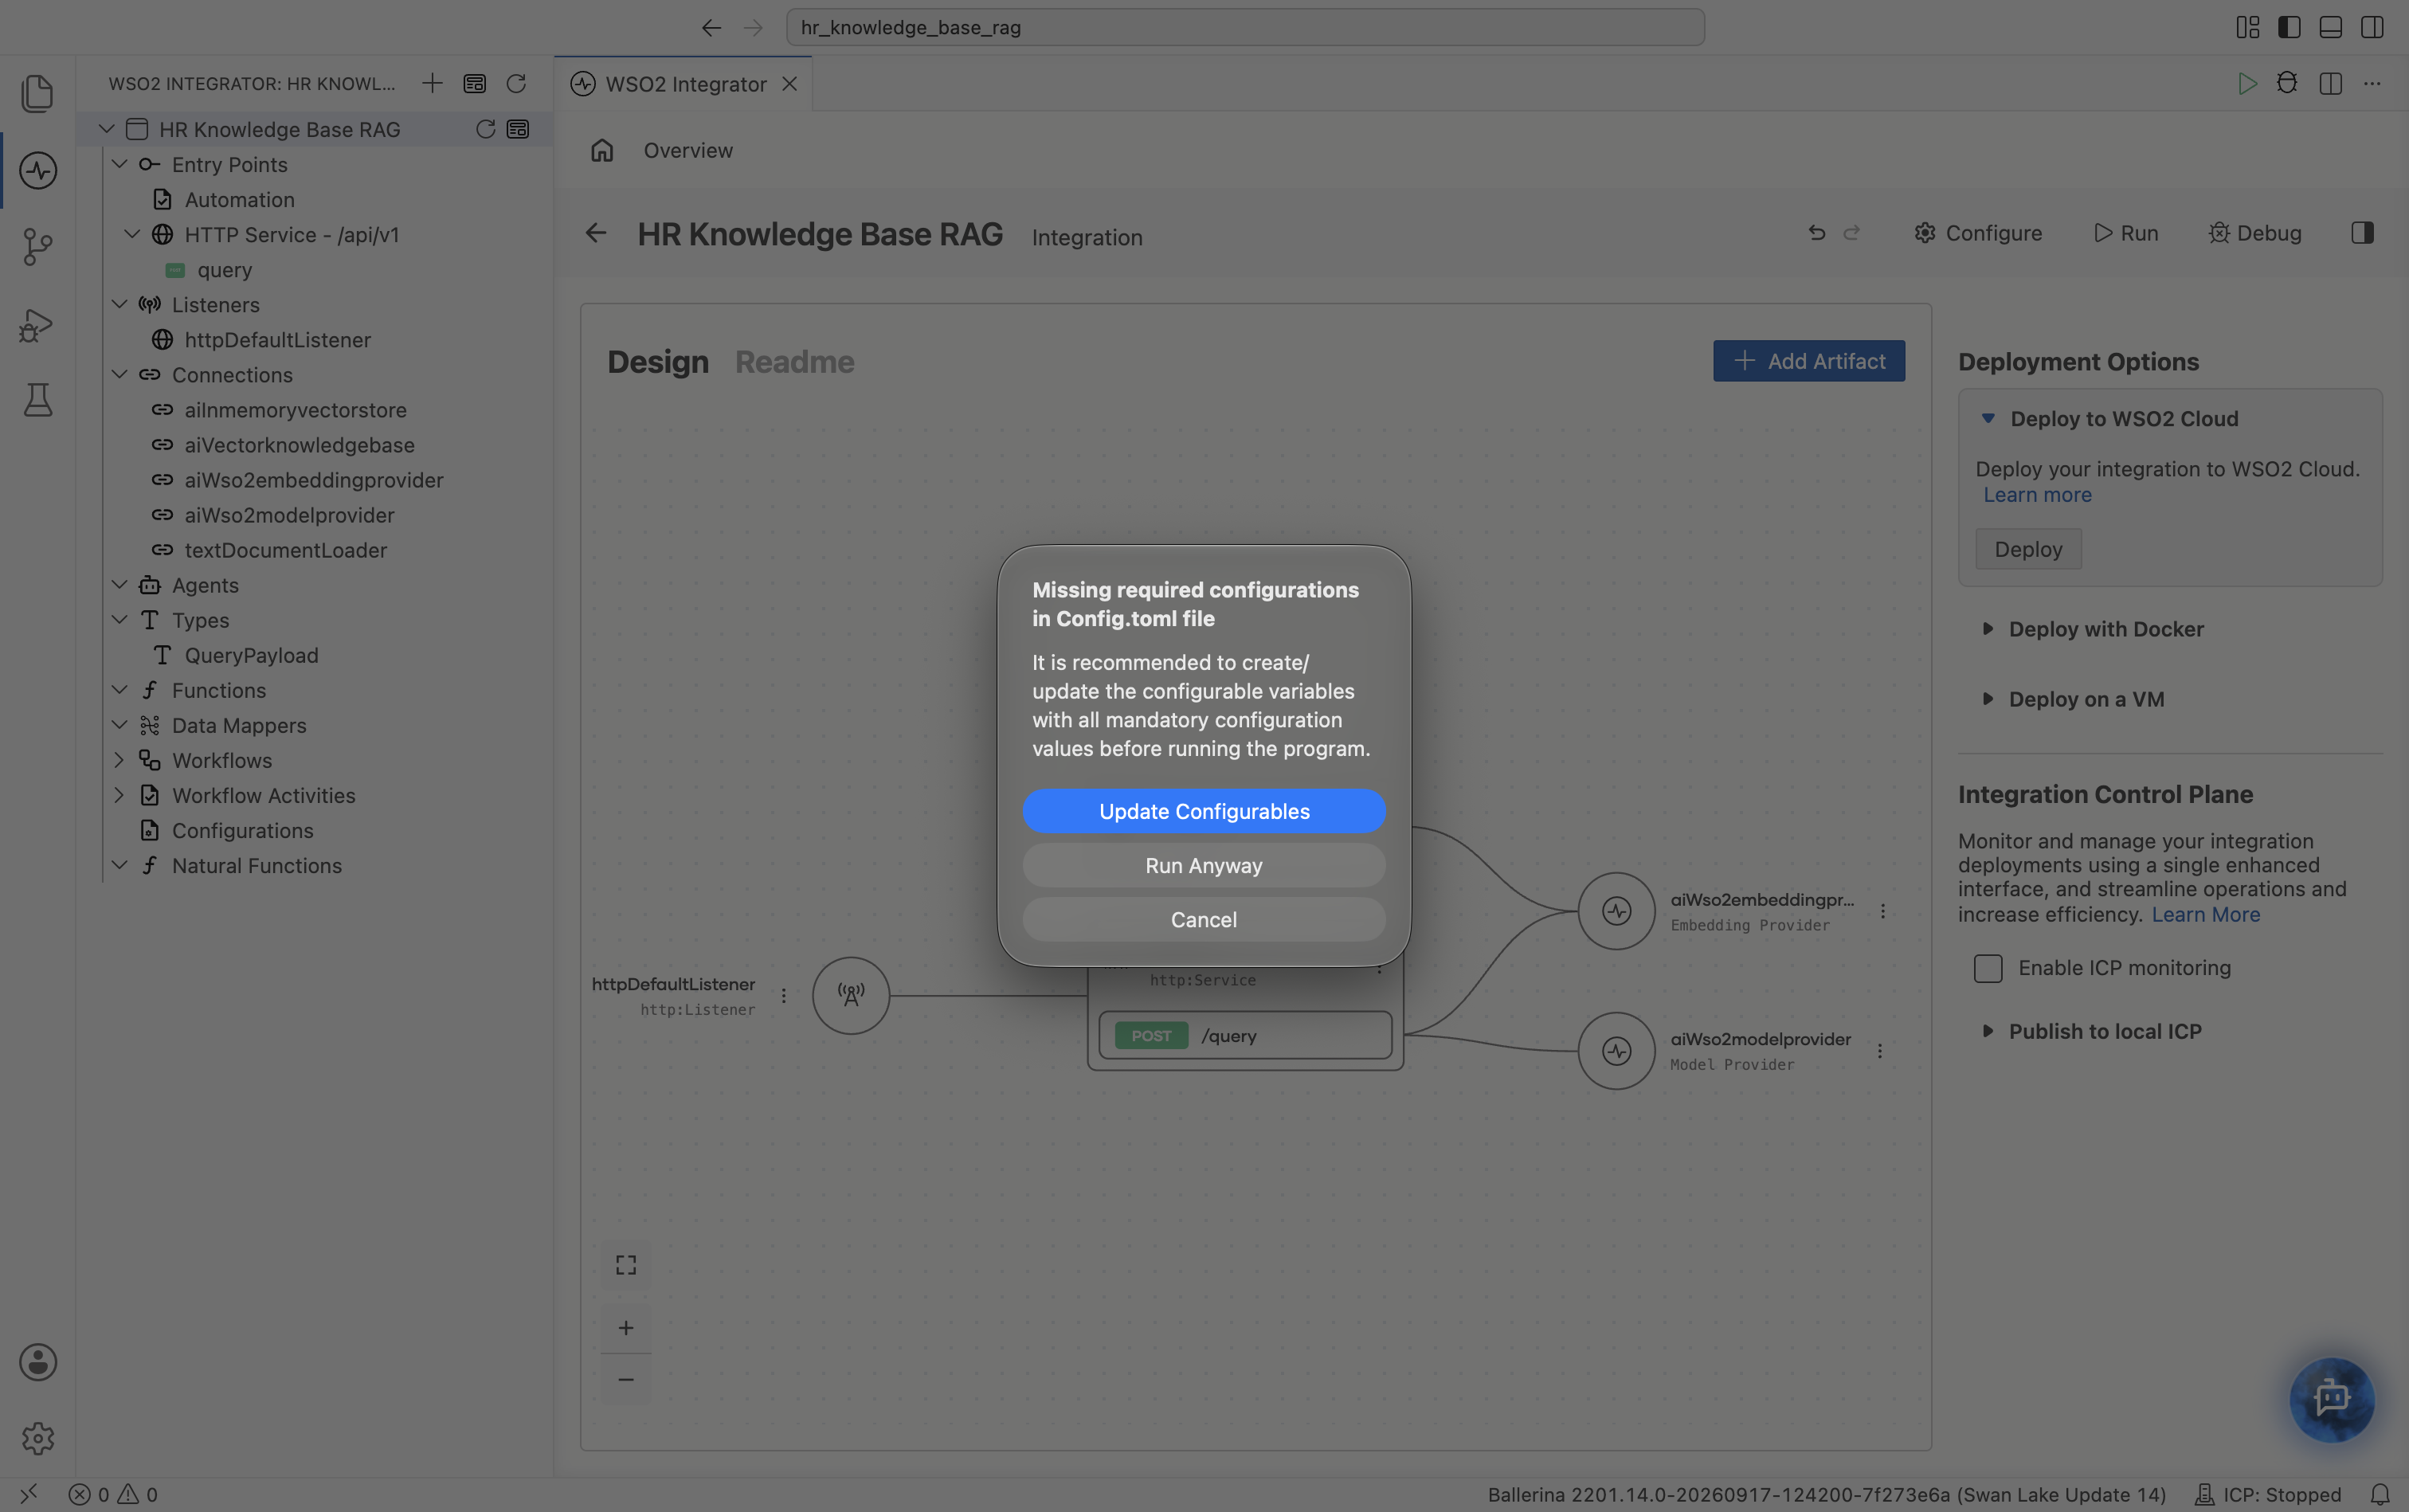Image resolution: width=2409 pixels, height=1512 pixels.
Task: Click the Add Artifact button
Action: coord(1809,361)
